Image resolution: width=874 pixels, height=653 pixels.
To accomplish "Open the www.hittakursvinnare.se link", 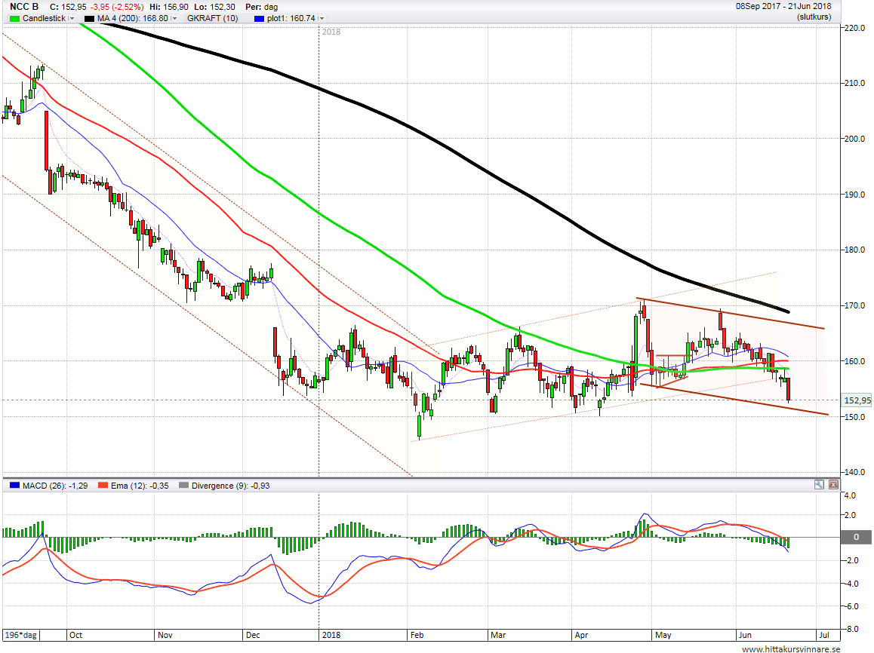I will [x=790, y=648].
